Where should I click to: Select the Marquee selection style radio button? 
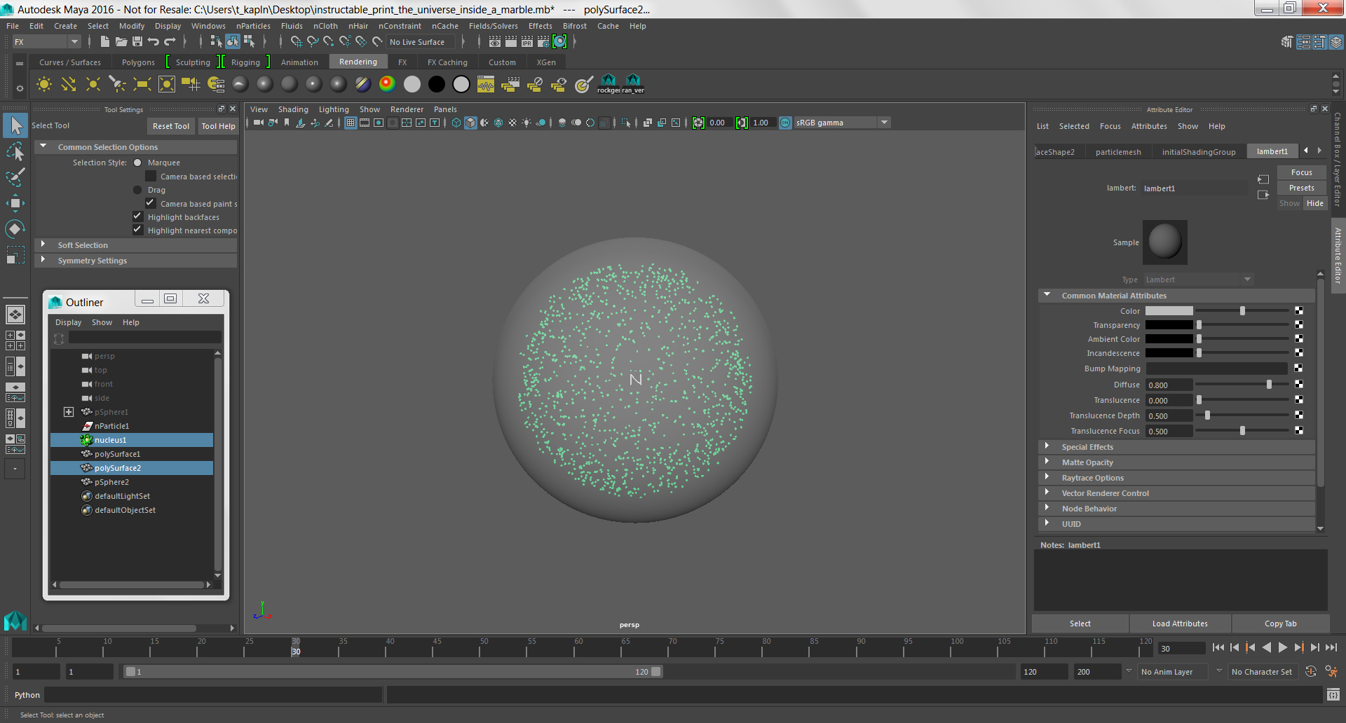point(137,163)
